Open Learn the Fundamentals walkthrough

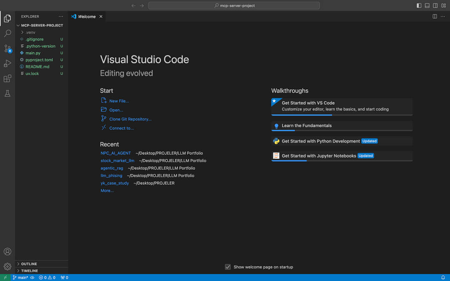click(x=342, y=126)
